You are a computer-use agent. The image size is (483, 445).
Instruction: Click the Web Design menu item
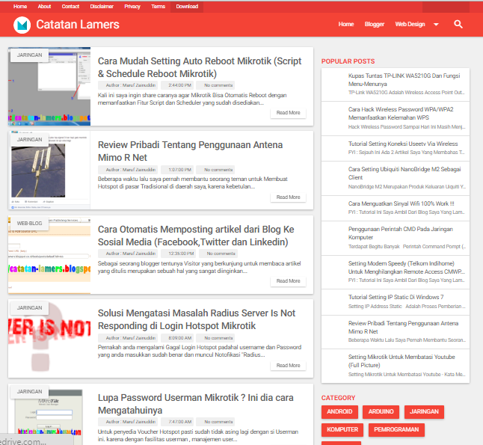tap(410, 24)
